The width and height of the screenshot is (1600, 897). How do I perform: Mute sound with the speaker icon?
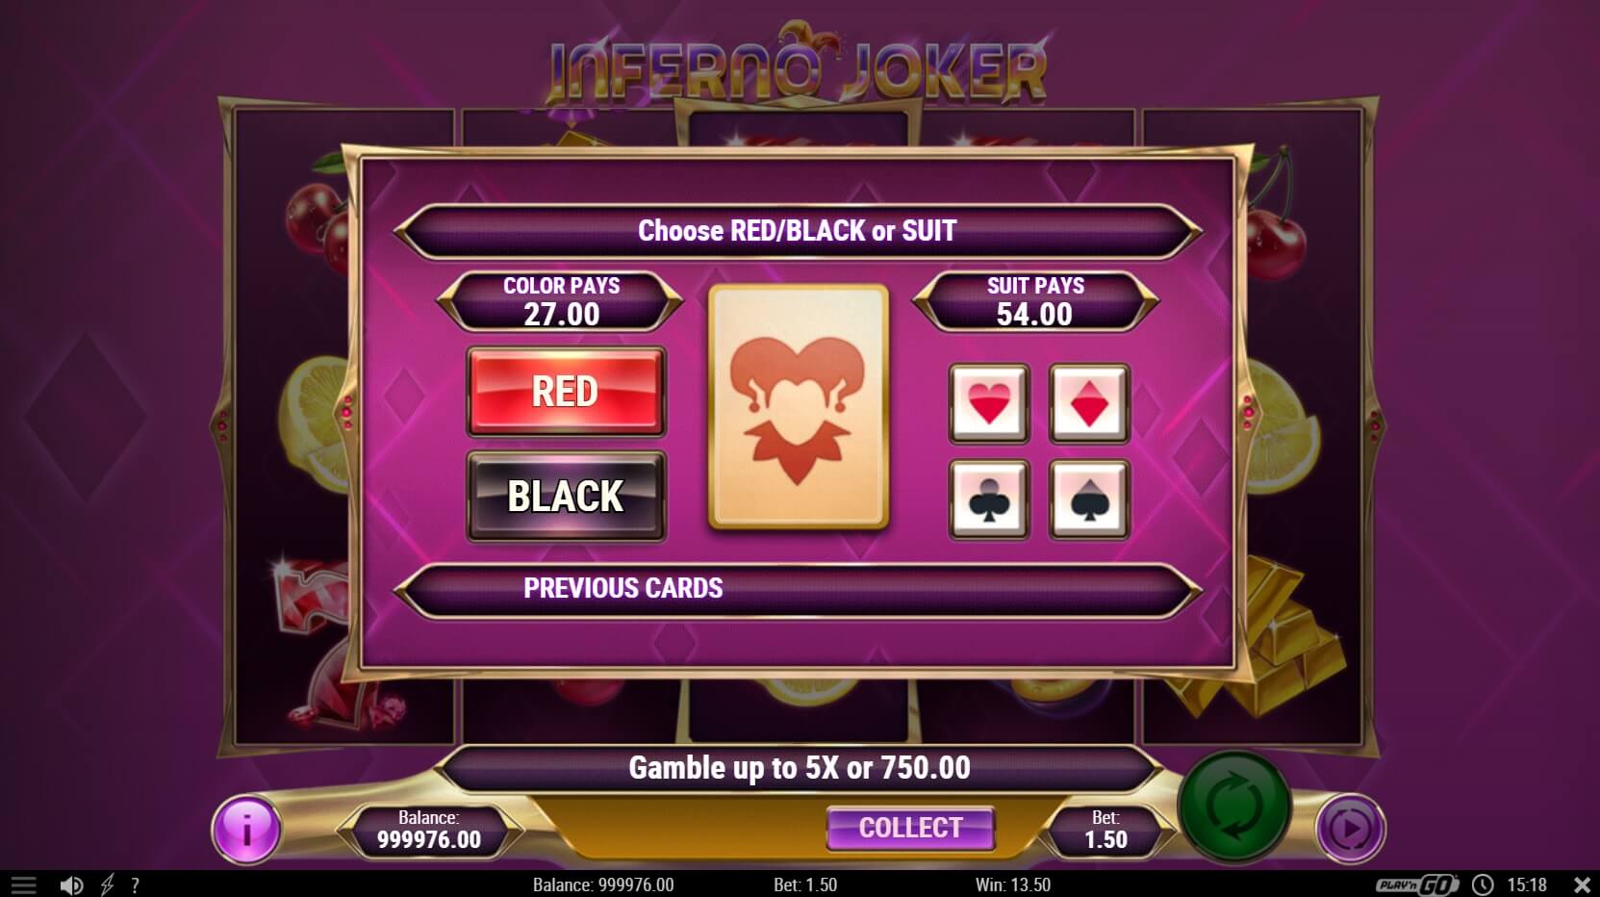pyautogui.click(x=71, y=884)
